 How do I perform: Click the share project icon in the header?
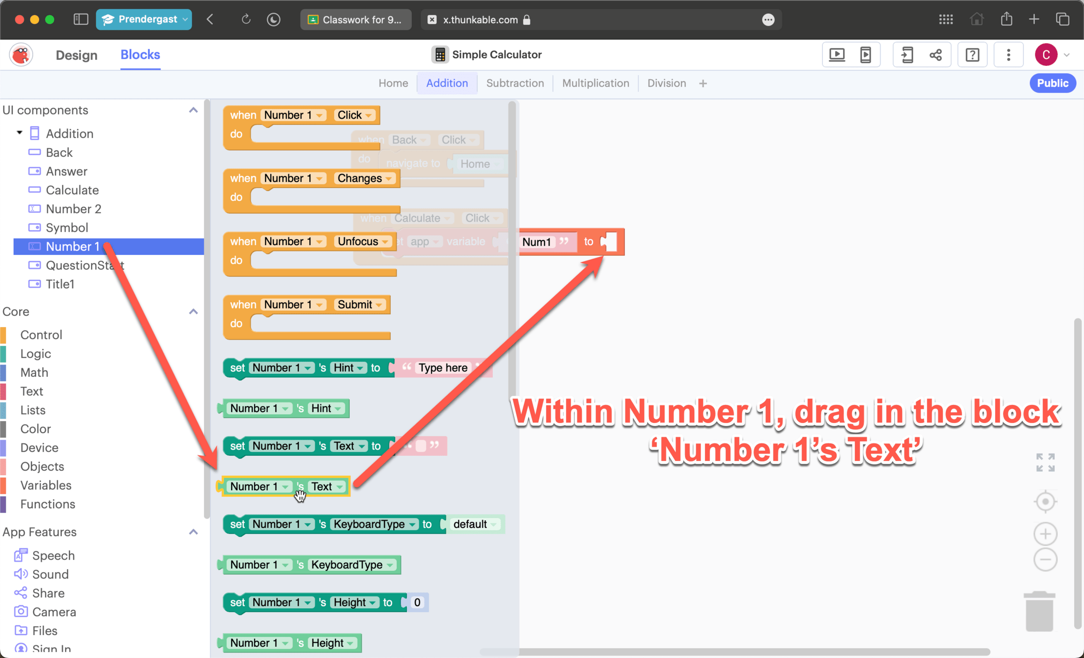[x=936, y=55]
